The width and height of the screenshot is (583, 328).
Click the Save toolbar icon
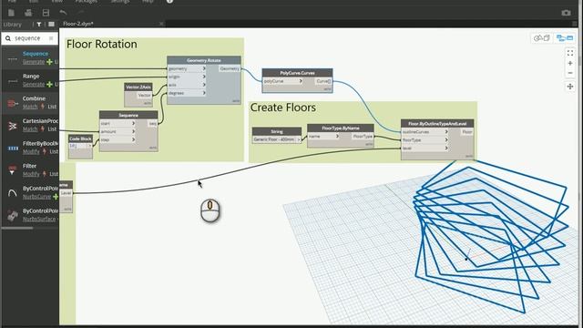point(46,13)
